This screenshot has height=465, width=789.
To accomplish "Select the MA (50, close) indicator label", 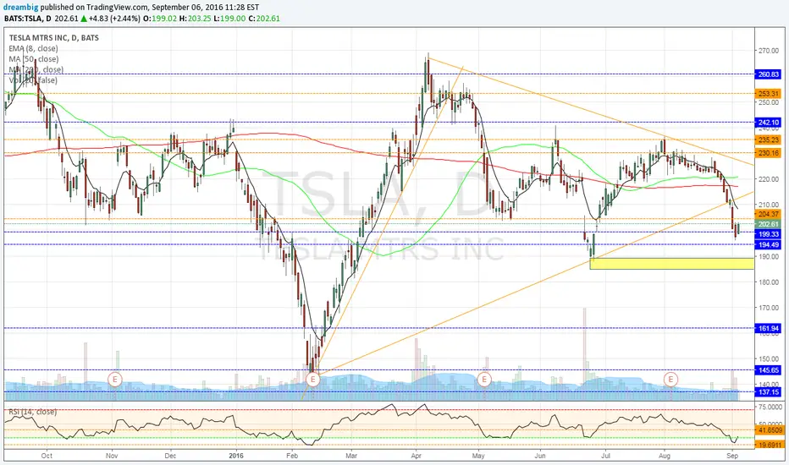I will [x=34, y=59].
